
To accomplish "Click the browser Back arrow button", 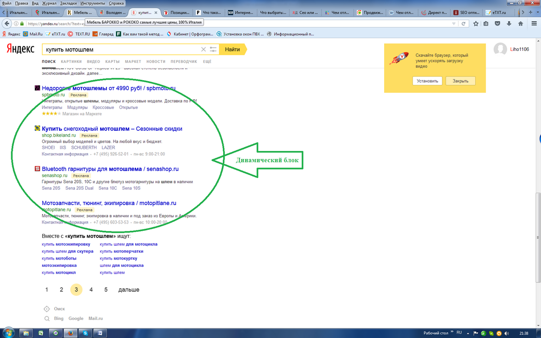I will (x=7, y=23).
